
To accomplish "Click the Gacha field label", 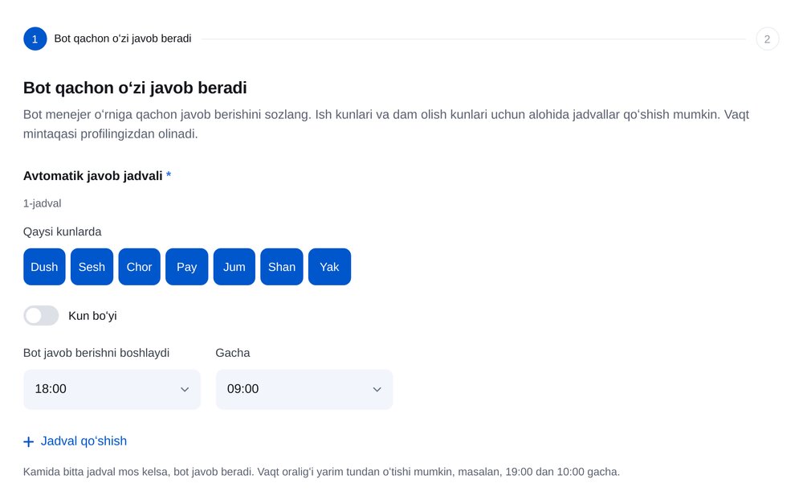I will pos(233,353).
